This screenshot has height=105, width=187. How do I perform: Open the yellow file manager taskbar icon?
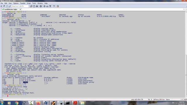[x=82, y=103]
